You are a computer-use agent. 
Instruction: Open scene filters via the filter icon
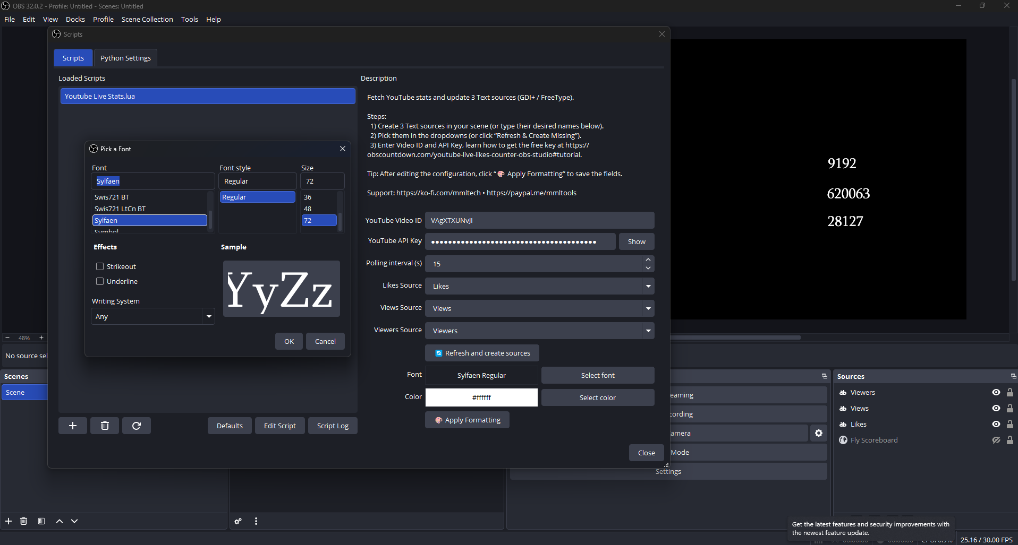41,521
